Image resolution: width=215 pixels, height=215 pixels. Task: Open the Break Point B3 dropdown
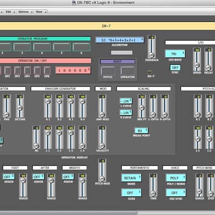(x=141, y=131)
